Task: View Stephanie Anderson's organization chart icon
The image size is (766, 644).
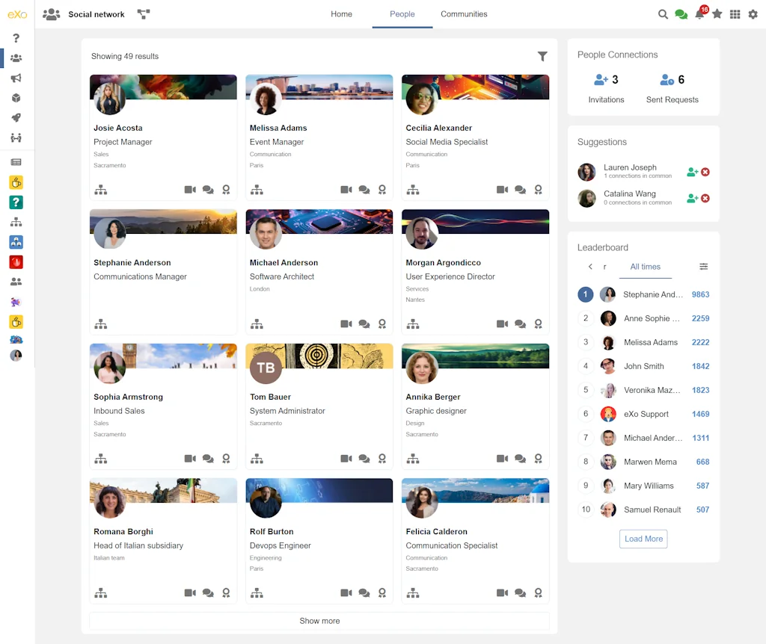Action: (101, 323)
